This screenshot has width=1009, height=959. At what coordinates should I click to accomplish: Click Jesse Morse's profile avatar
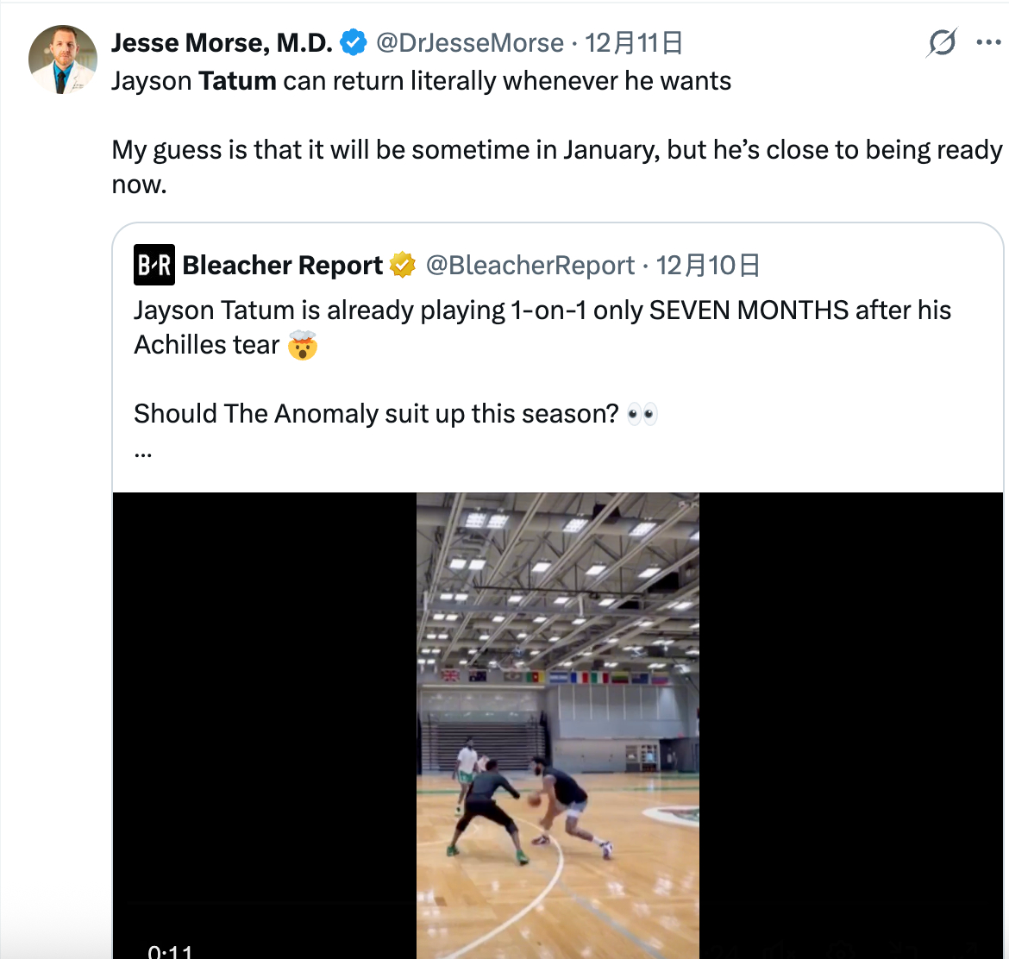[63, 60]
